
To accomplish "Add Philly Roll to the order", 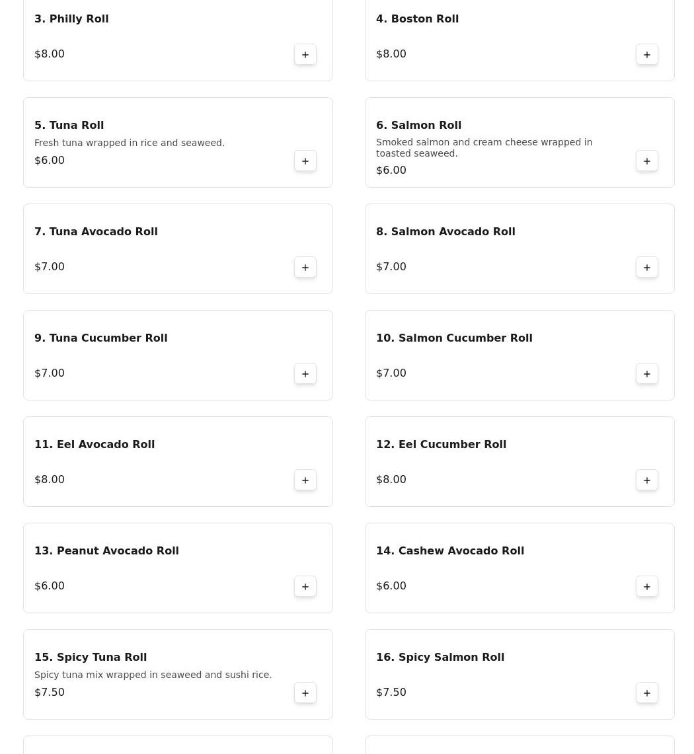I will 305,55.
